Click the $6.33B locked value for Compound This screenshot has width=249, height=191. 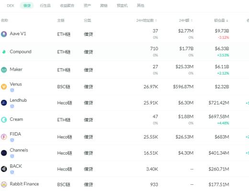[x=222, y=49]
